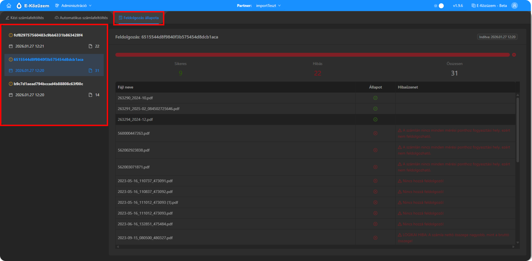Screen dimensions: 532x261
Task: Click red failed status icon for 560000447263.pdf
Action: [x=375, y=134]
